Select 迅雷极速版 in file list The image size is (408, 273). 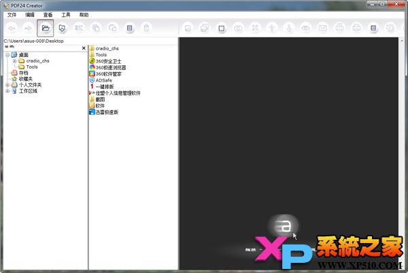104,112
